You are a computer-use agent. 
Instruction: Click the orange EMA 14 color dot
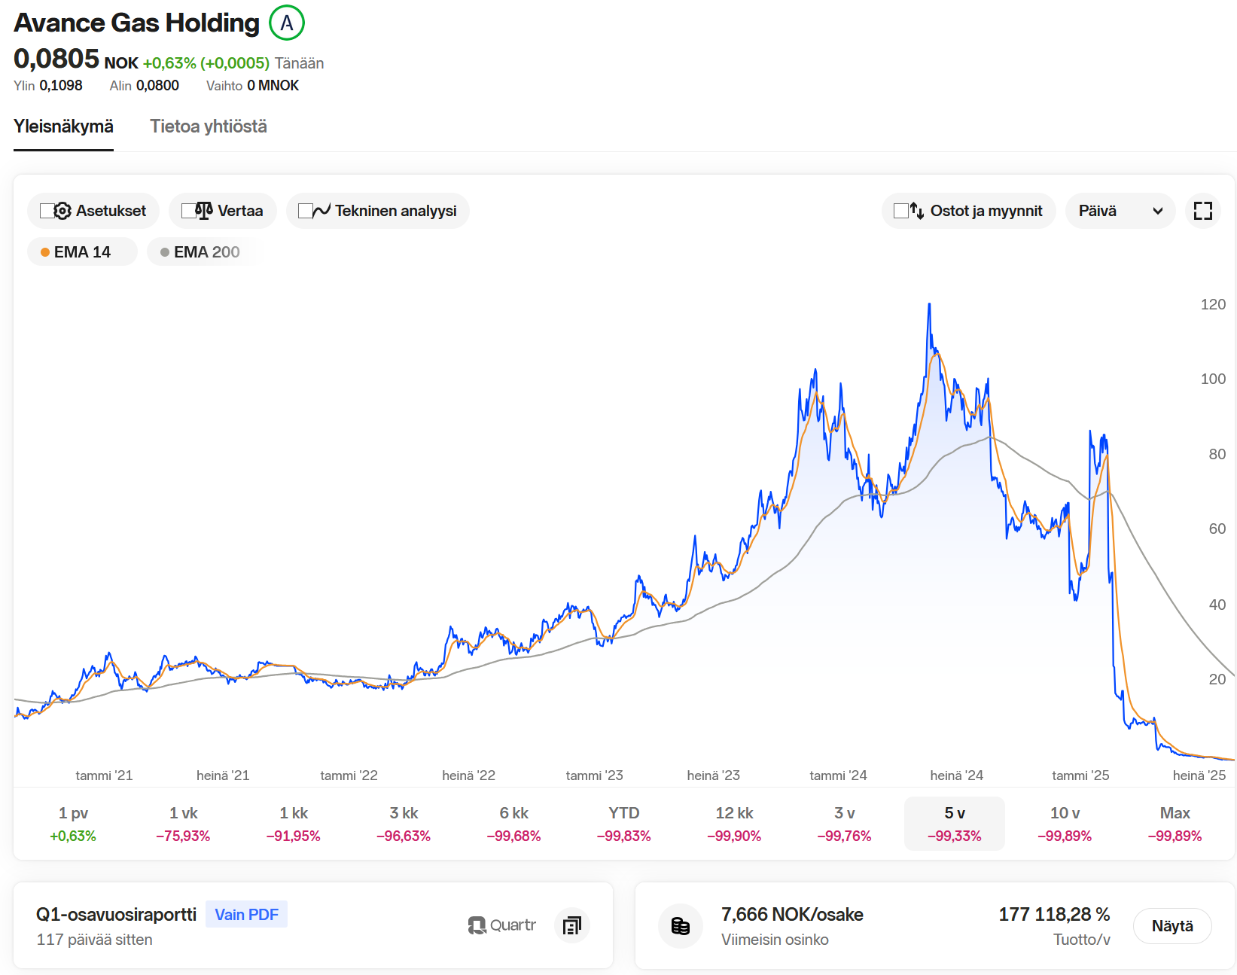45,252
